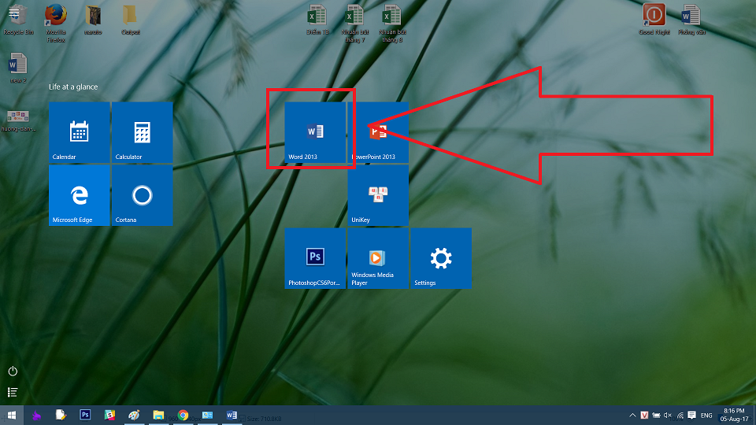This screenshot has height=425, width=756.
Task: Click the UniKey V tray icon
Action: pos(644,415)
